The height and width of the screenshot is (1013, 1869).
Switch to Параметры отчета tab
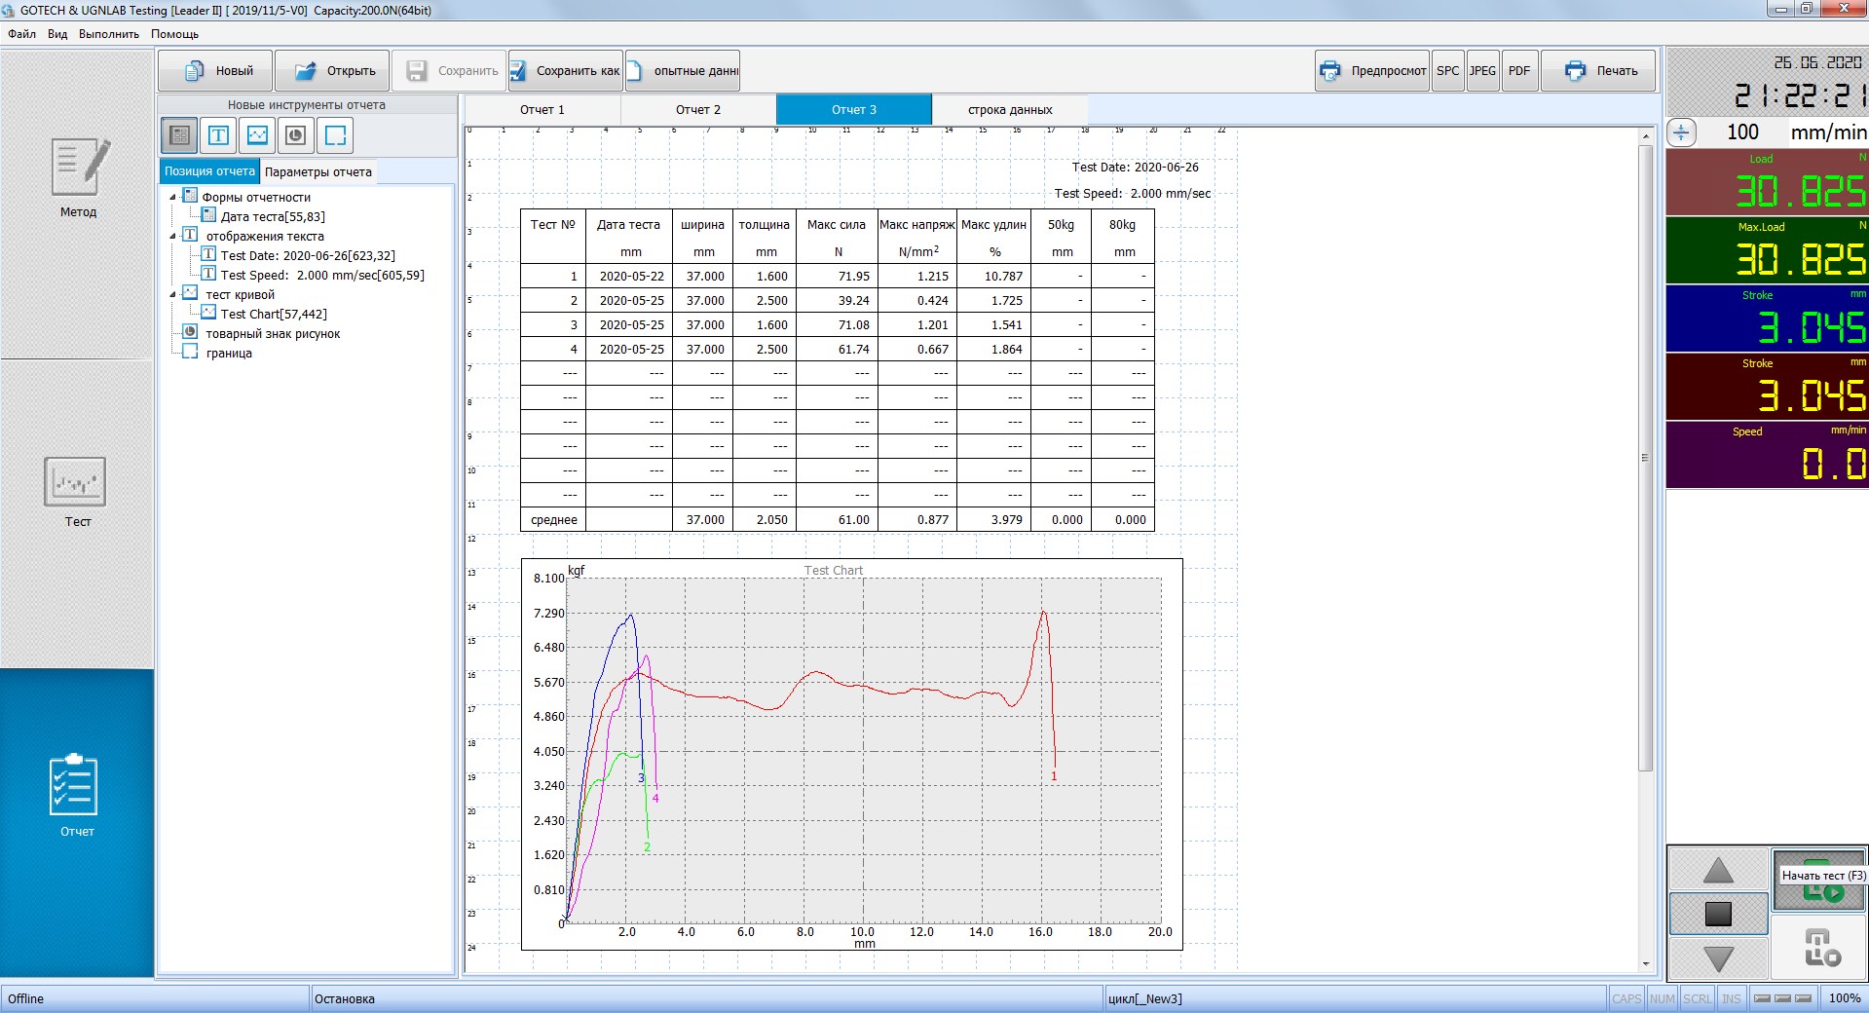point(318,172)
